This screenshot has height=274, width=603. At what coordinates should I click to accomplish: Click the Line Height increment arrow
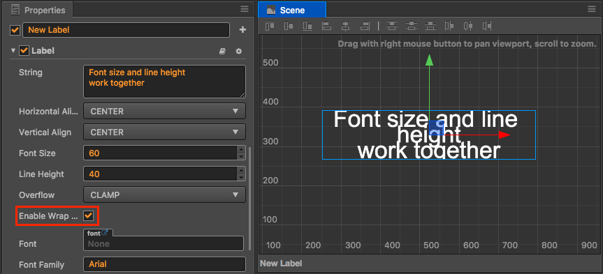[x=241, y=170]
